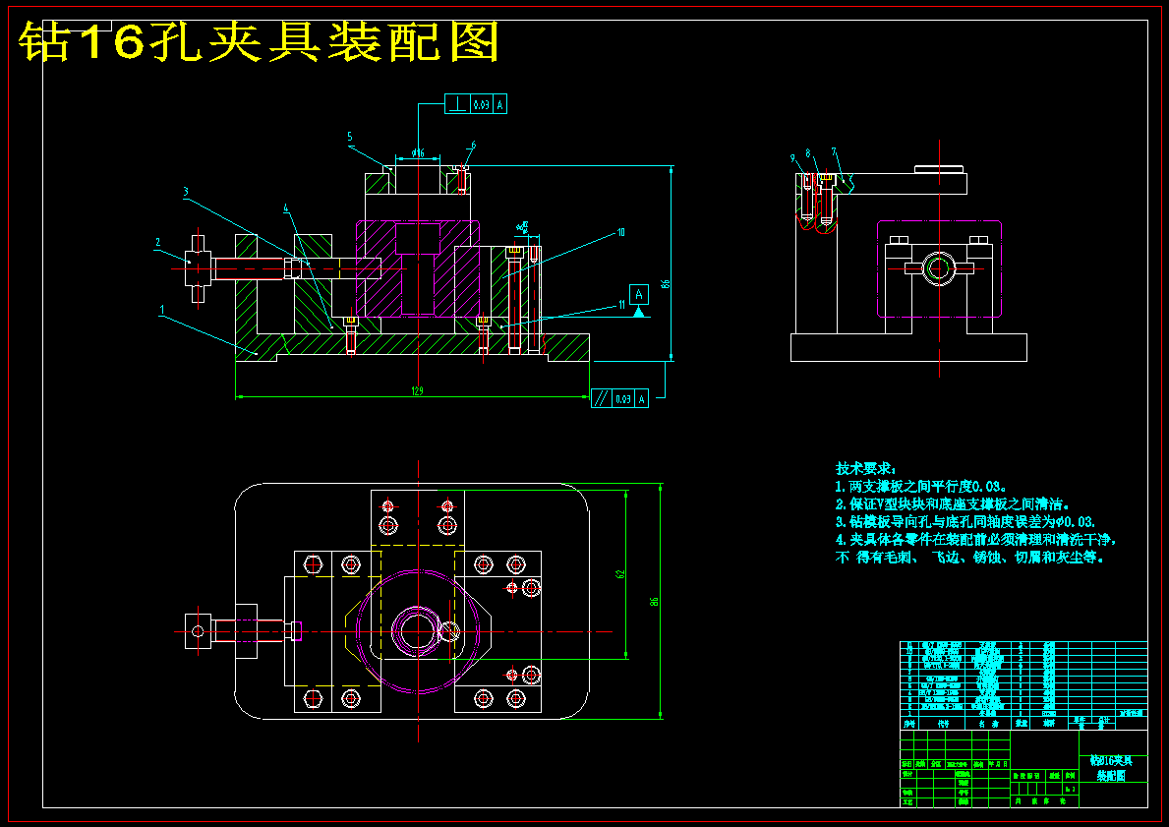1169x827 pixels.
Task: Select text line 不得有毛刺、飞边、锈蚀
Action: point(970,557)
